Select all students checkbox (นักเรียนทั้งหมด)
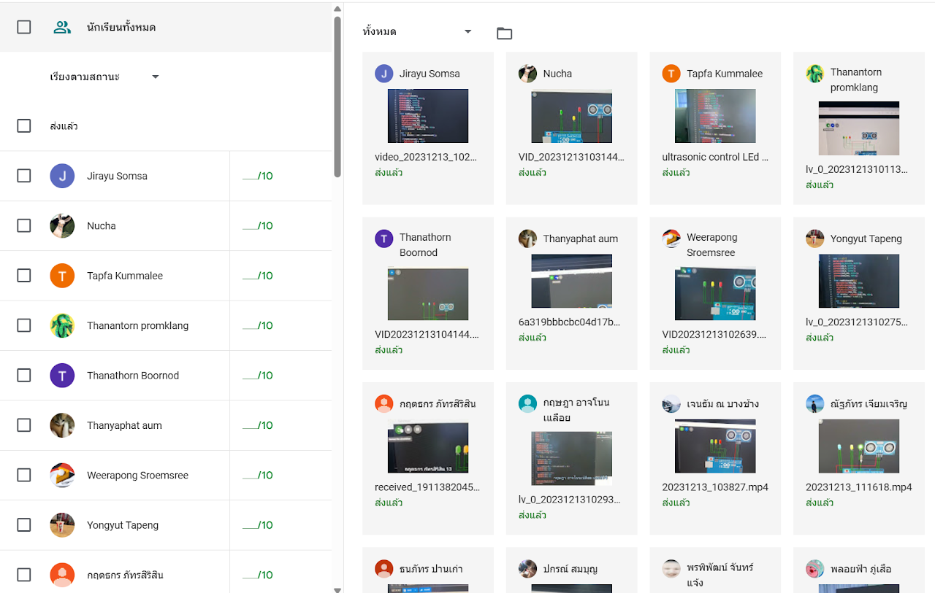Image resolution: width=935 pixels, height=593 pixels. coord(24,27)
